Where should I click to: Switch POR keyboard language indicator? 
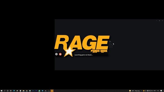point(155,91)
